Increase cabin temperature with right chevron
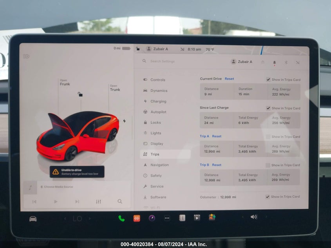 [x=90, y=219]
